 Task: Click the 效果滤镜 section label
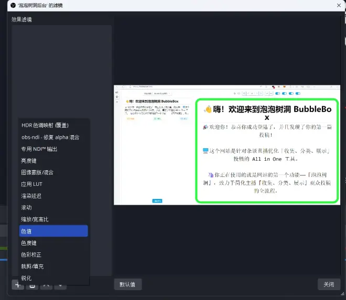[21, 19]
